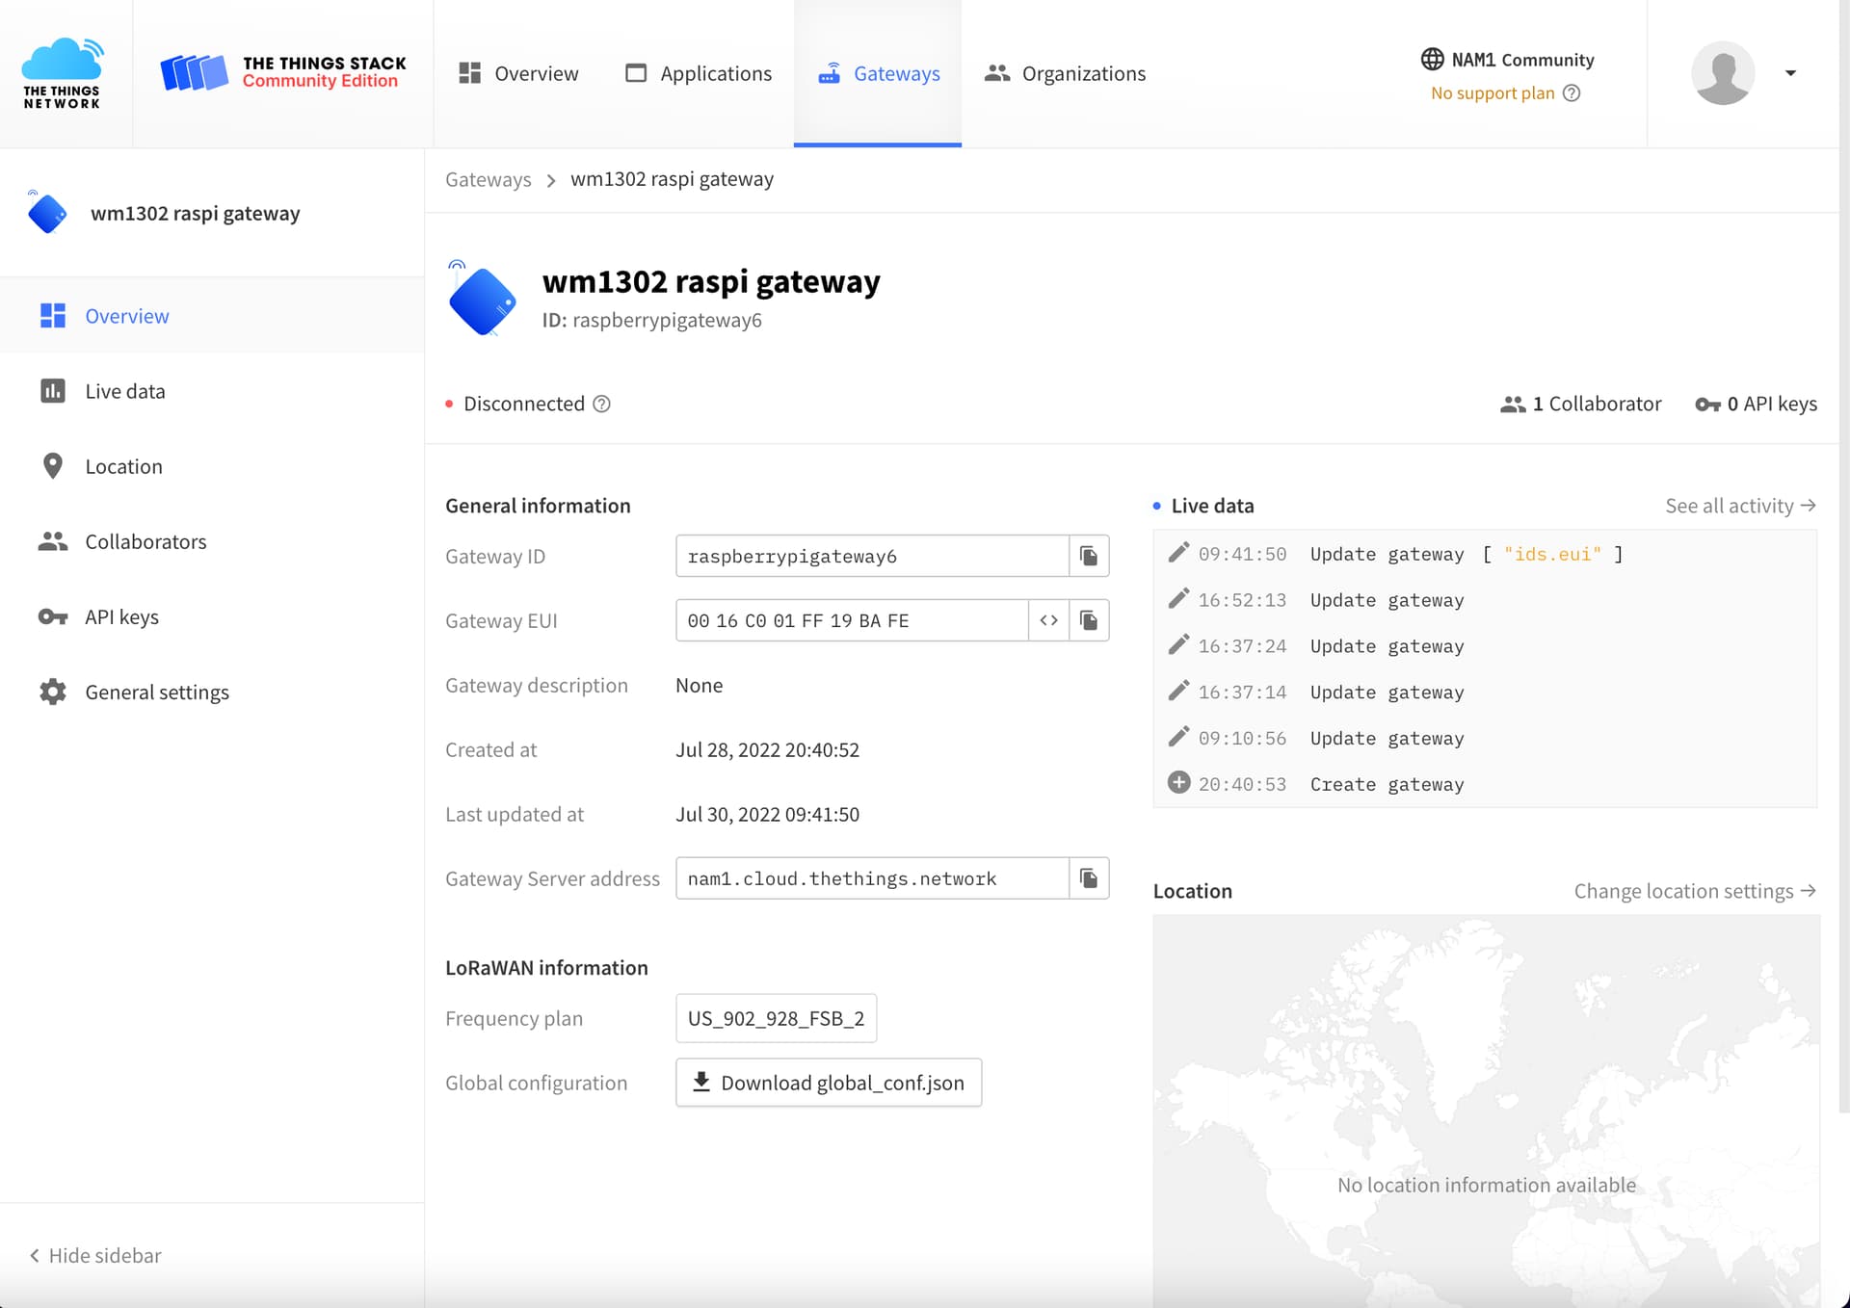Click the Gateway ID field

[872, 556]
